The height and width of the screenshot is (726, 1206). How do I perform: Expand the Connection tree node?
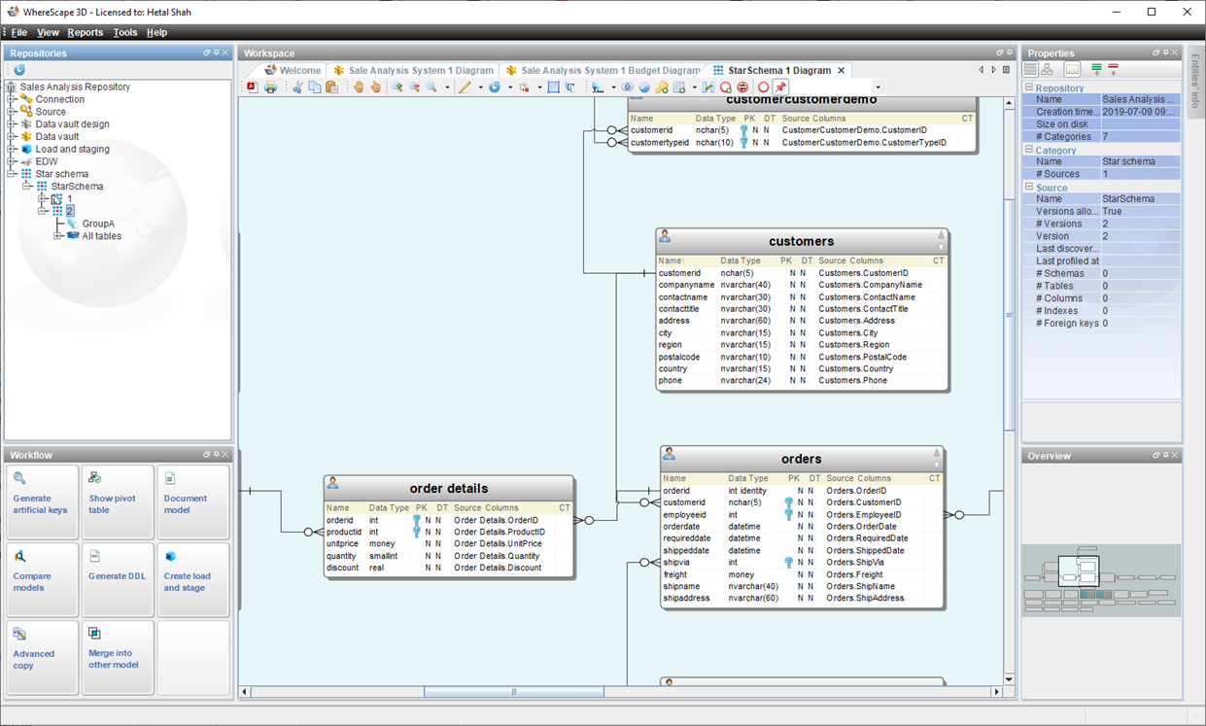(x=12, y=99)
